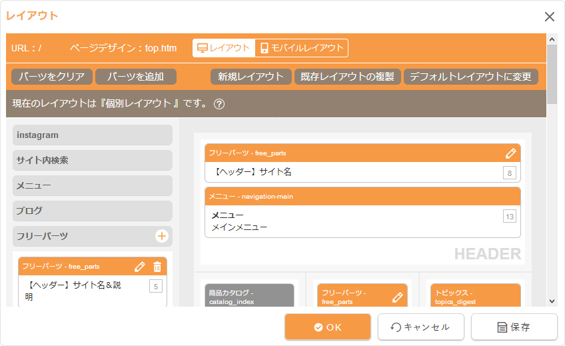
Task: Click the pencil edit icon on header free_parts
Action: [511, 153]
